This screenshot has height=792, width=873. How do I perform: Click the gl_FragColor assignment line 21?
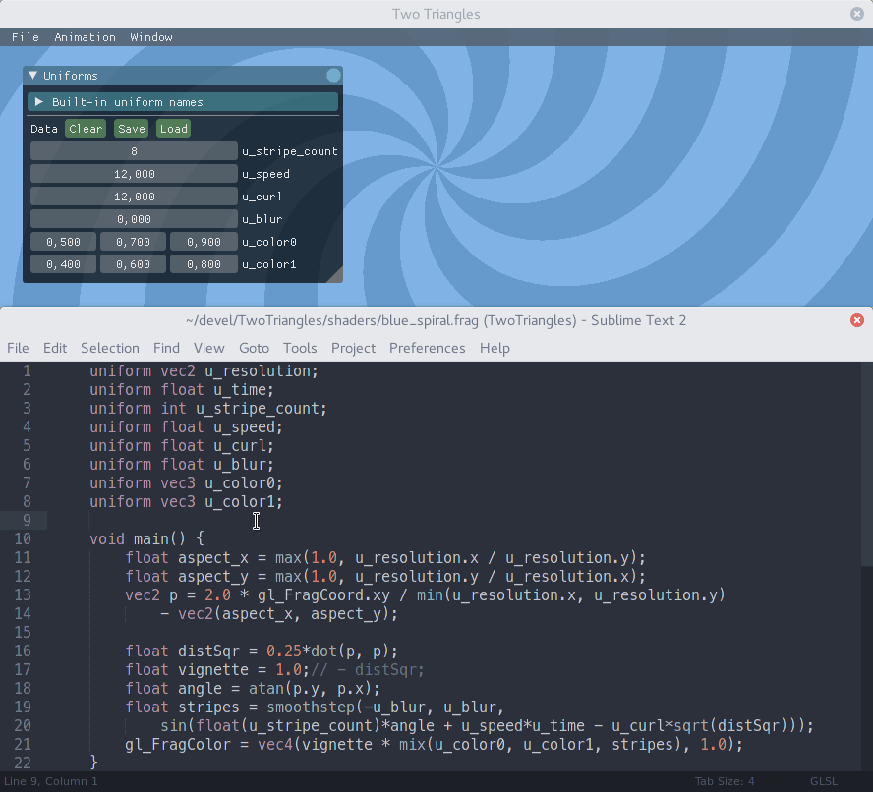(434, 744)
